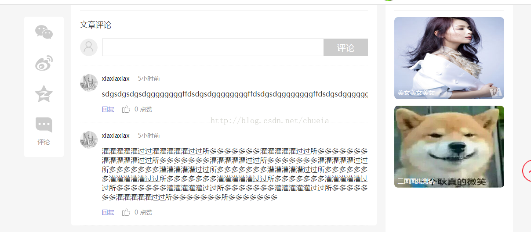Open comments via speech bubble icon

[x=44, y=125]
